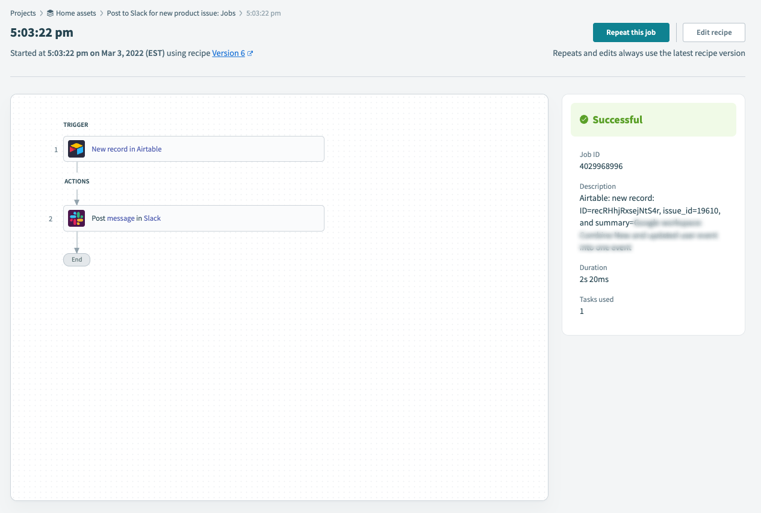The height and width of the screenshot is (513, 761).
Task: Open the Version 6 recipe link
Action: click(228, 53)
